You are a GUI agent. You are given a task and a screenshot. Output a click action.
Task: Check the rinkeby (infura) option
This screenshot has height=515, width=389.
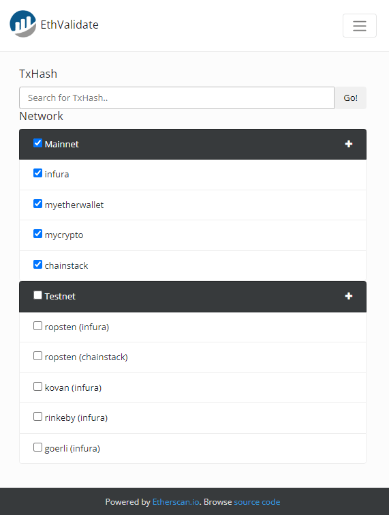[37, 417]
